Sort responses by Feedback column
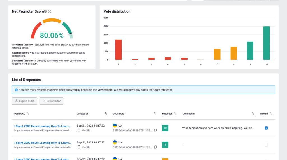The image size is (287, 160). tap(175, 114)
